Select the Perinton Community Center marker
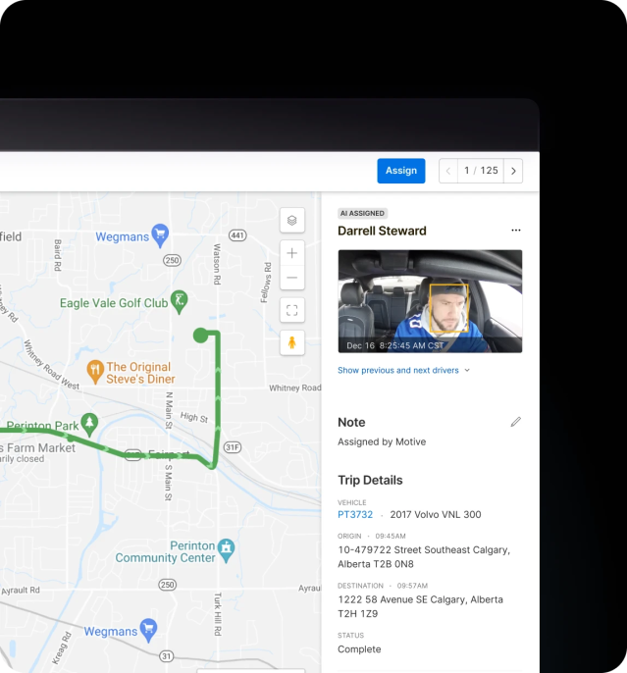 coord(227,545)
